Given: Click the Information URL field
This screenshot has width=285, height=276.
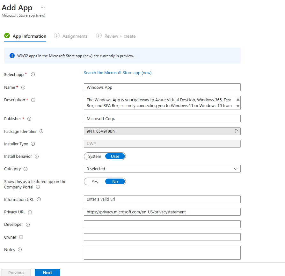Looking at the screenshot, I should coord(162,199).
